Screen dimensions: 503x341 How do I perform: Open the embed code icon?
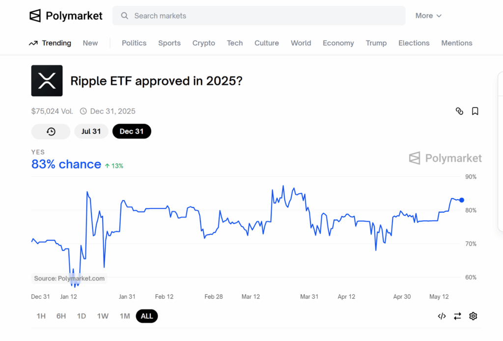pos(442,316)
